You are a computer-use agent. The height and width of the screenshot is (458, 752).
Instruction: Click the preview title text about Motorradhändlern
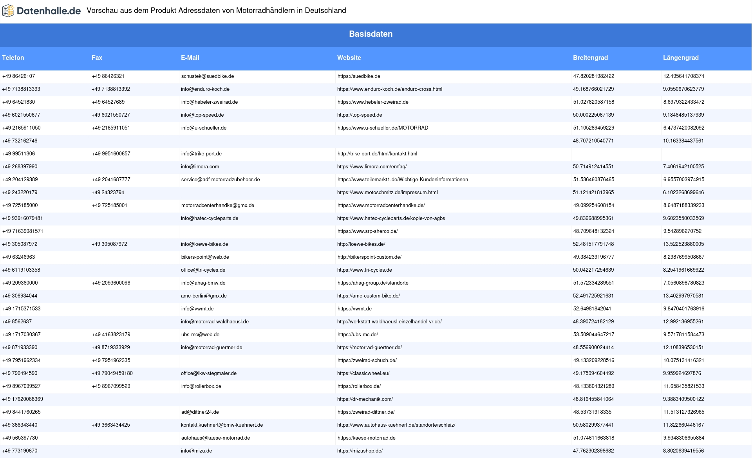click(x=216, y=11)
